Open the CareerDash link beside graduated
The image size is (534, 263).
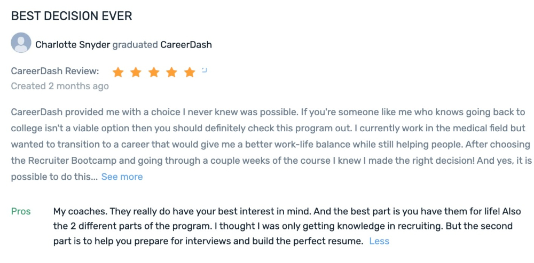coord(186,45)
